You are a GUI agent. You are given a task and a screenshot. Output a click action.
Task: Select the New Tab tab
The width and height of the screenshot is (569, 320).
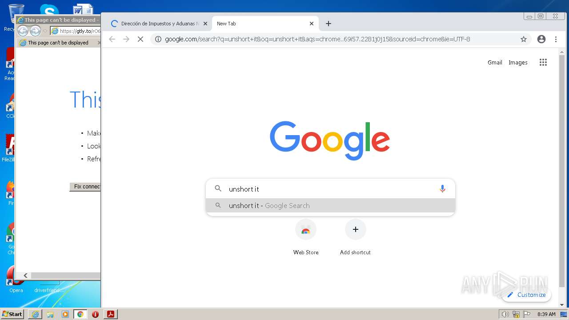[x=265, y=24]
